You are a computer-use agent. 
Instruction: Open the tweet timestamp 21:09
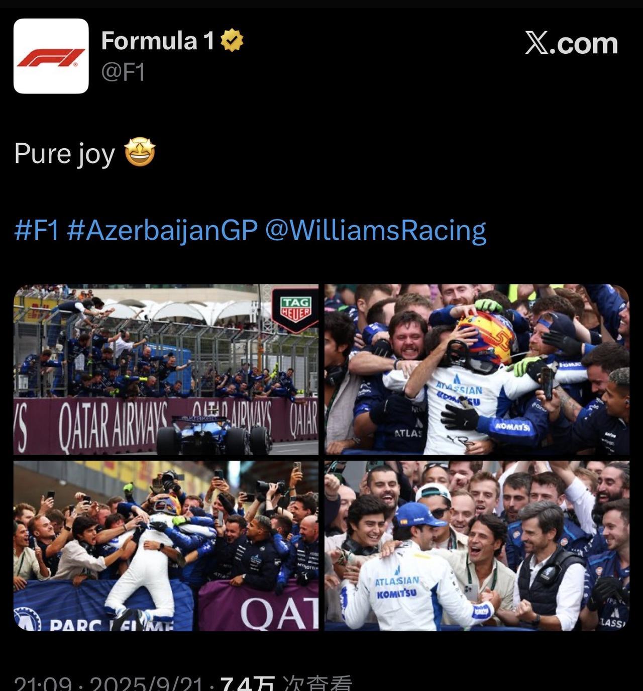(43, 684)
